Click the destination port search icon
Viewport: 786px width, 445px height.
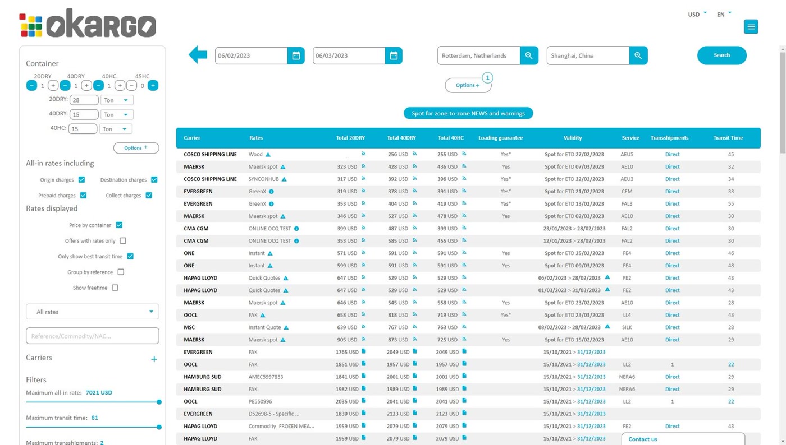click(638, 55)
